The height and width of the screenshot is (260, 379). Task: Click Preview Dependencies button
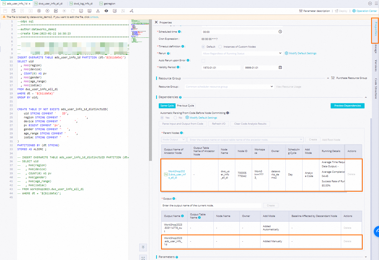[347, 106]
